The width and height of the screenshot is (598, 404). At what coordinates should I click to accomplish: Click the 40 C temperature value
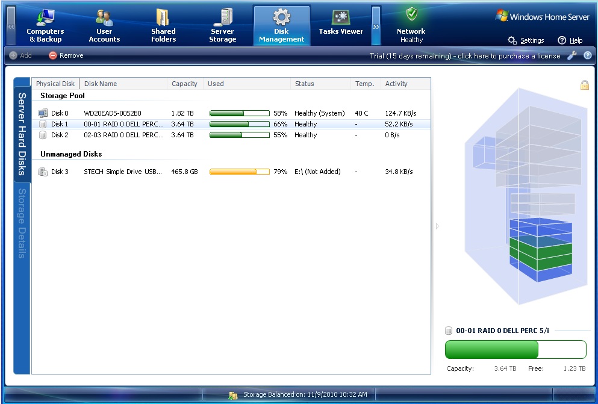361,113
